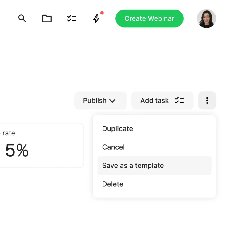Expand the Publish dropdown

[100, 100]
